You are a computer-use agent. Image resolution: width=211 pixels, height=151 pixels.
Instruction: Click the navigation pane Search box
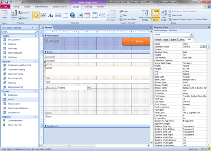tap(18, 32)
